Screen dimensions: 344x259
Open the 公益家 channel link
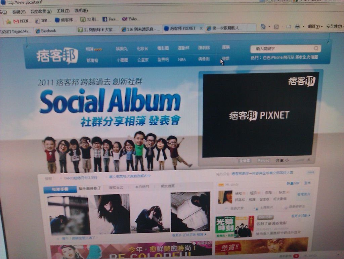[143, 60]
